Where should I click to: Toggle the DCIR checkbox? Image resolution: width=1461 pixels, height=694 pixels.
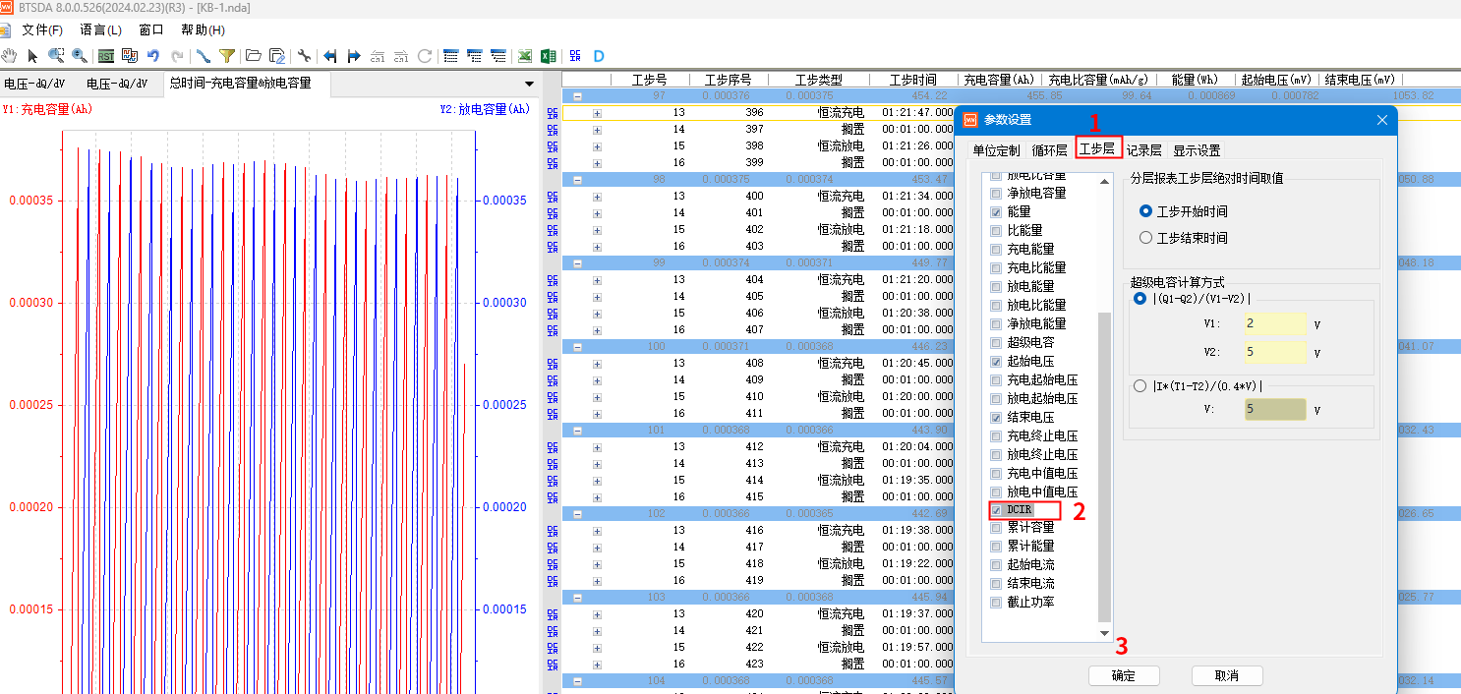click(997, 510)
